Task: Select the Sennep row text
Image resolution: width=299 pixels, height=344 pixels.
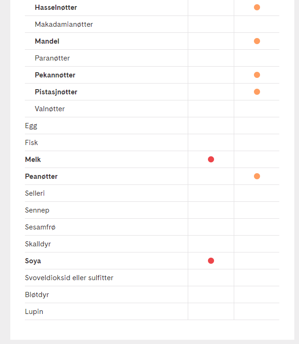Action: 37,210
